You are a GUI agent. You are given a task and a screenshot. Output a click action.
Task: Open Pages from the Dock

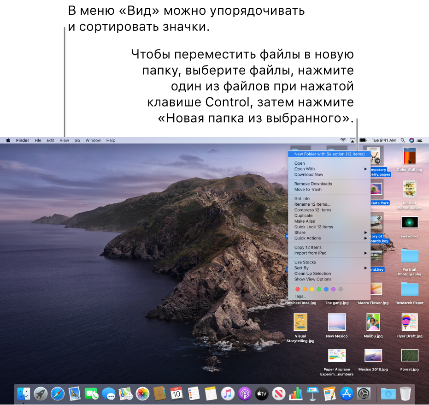(329, 394)
